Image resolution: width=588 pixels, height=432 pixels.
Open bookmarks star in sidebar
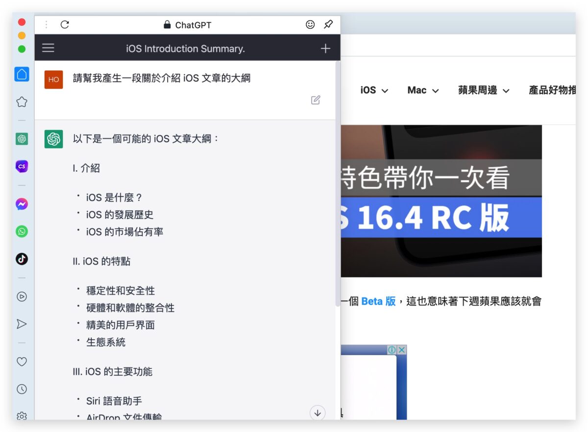(x=22, y=102)
